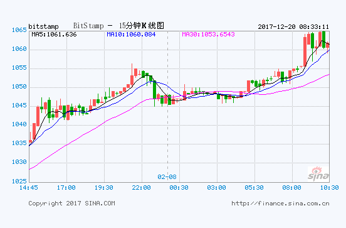Open the http://finance.sina.com.cn link
346x228 pixels.
(x=280, y=204)
